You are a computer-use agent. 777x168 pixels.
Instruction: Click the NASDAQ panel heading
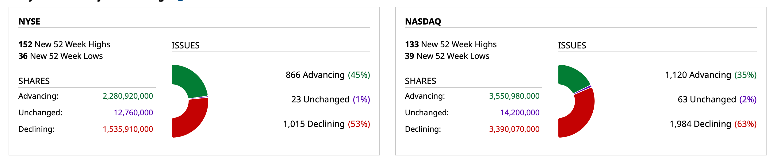[x=423, y=21]
